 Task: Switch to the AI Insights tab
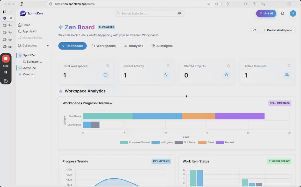coord(162,46)
